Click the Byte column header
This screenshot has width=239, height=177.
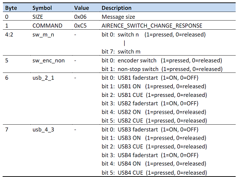coord(11,8)
